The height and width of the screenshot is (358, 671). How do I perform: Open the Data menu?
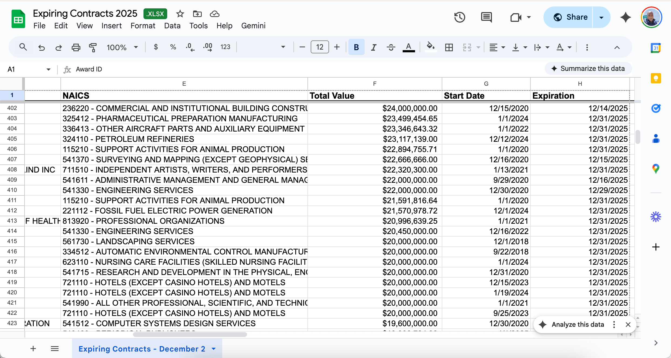[x=172, y=26]
